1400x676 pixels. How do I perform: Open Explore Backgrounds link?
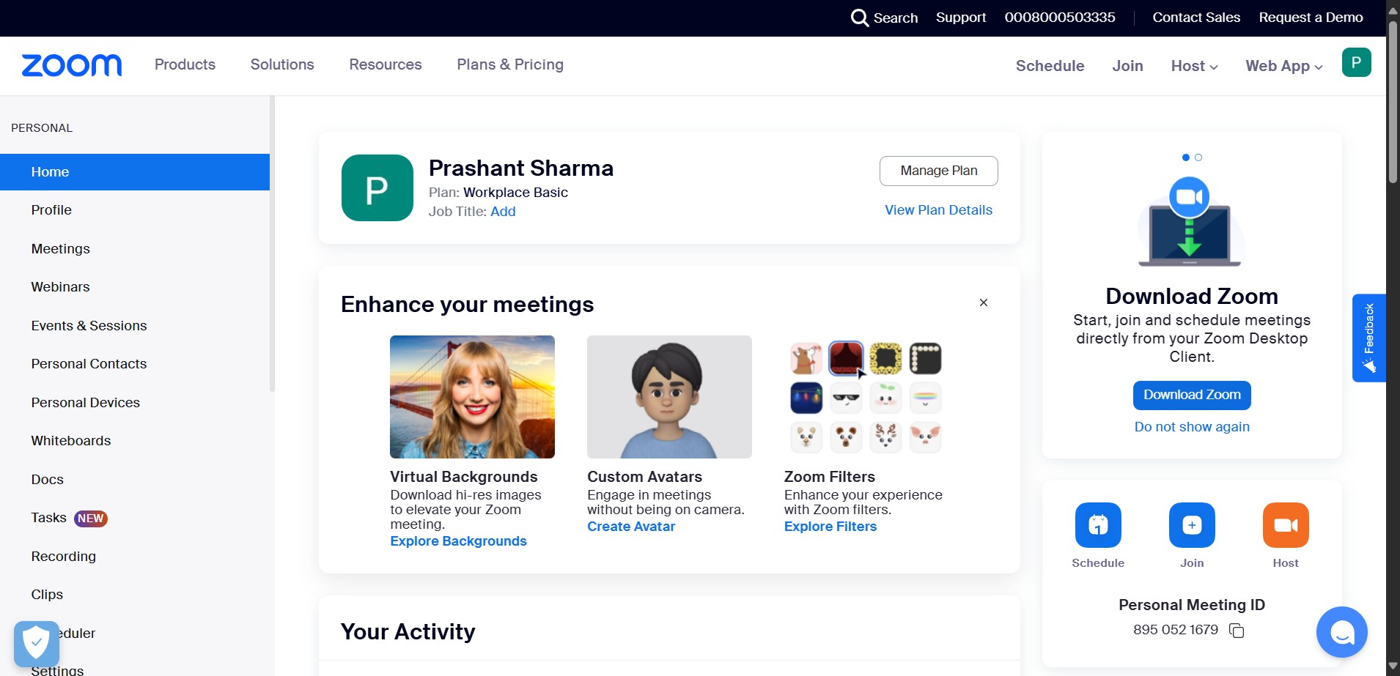[x=458, y=541]
